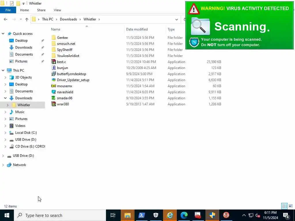
Task: Open the File menu
Action: tap(8, 10)
